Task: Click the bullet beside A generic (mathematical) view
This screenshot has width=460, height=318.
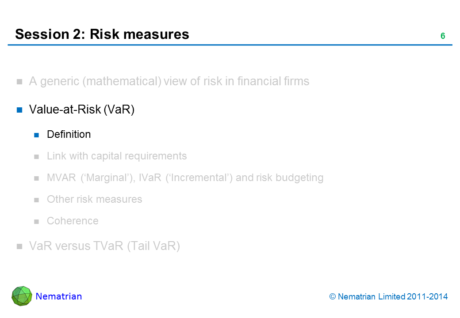Action: click(19, 82)
